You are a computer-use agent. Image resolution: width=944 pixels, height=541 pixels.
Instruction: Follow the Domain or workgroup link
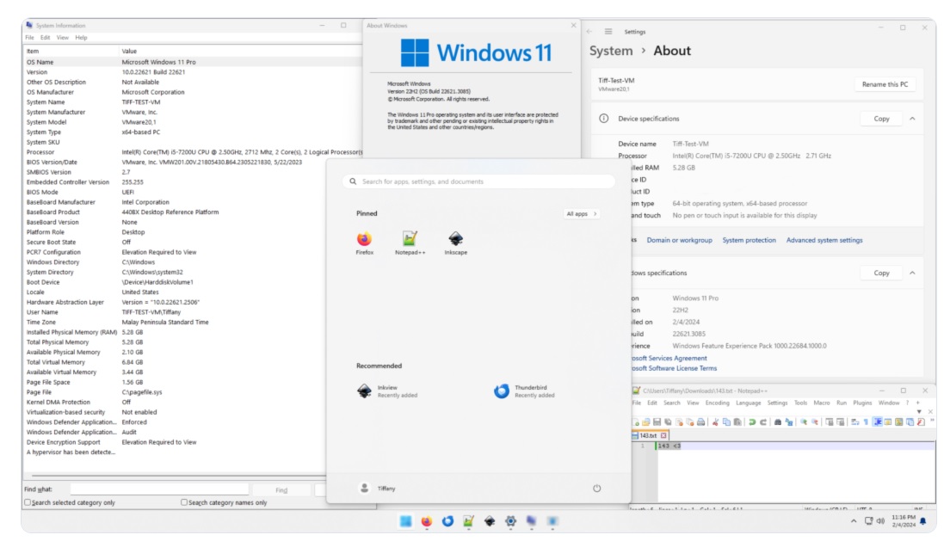pyautogui.click(x=679, y=240)
